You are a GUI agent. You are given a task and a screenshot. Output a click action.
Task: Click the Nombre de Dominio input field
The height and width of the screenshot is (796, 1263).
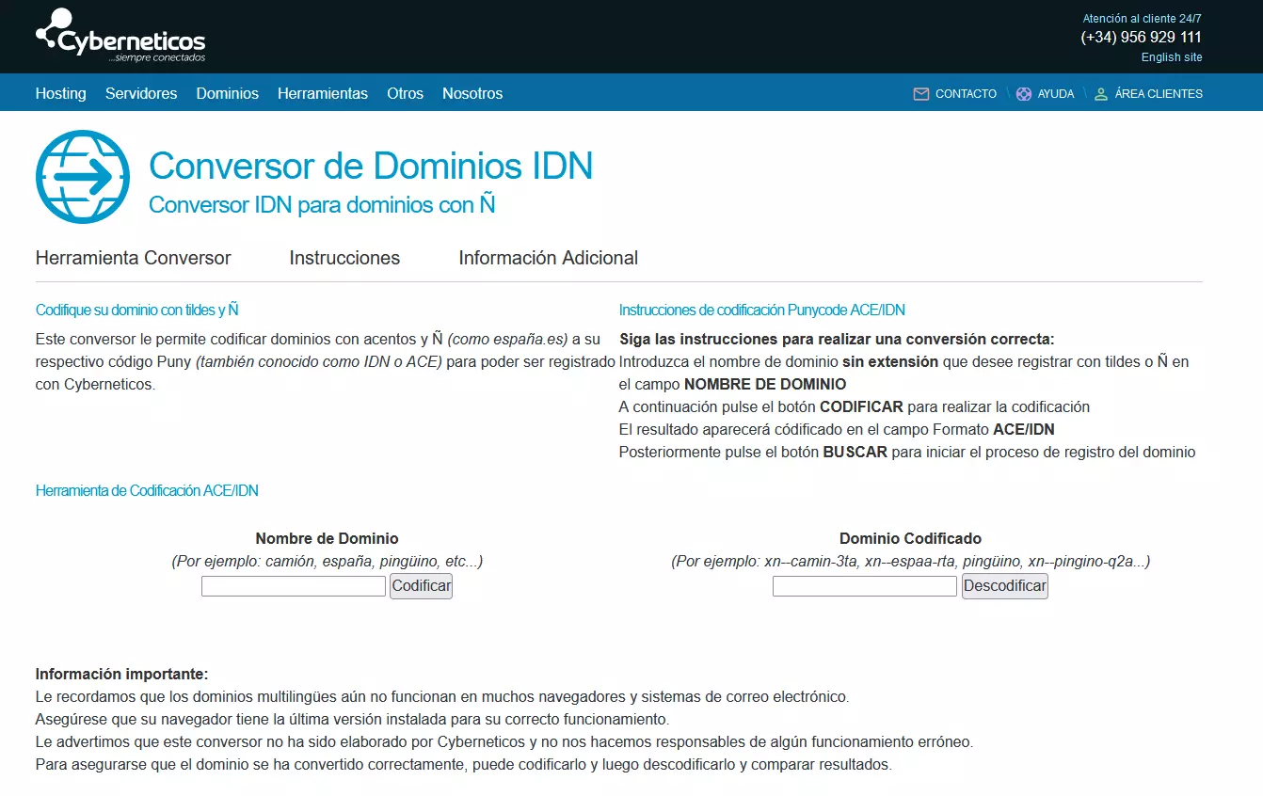(293, 585)
